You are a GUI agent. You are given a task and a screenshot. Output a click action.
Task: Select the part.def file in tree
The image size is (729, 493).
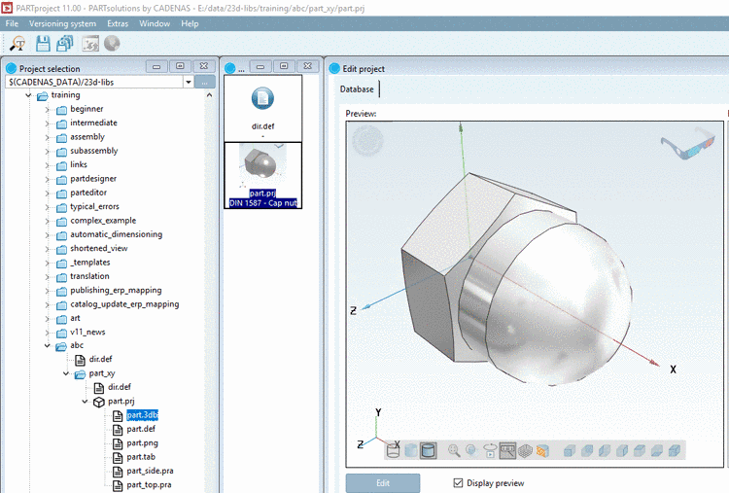click(141, 429)
